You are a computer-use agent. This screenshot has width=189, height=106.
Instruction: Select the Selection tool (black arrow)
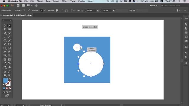click(5, 26)
